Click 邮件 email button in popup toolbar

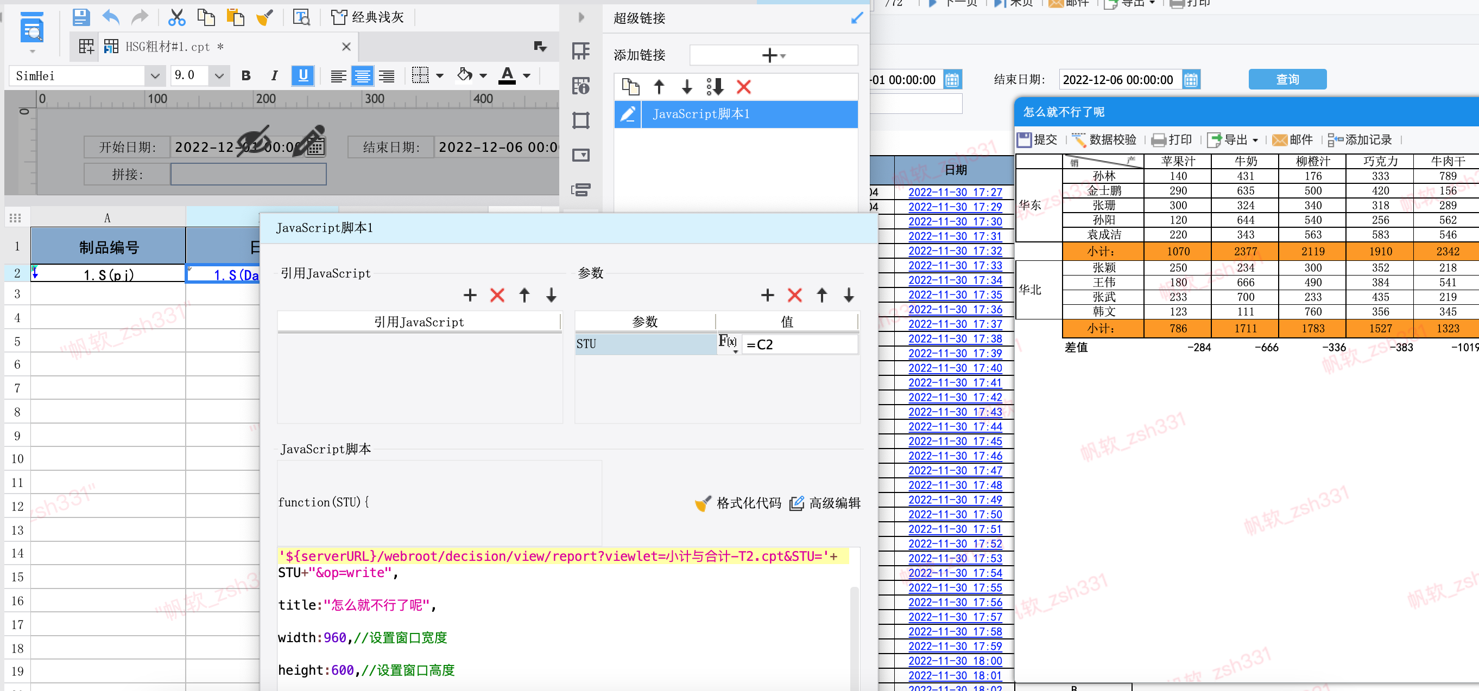click(1292, 140)
